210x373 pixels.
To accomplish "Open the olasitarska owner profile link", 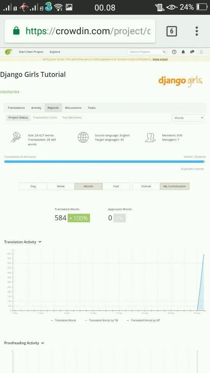I will 10,92.
